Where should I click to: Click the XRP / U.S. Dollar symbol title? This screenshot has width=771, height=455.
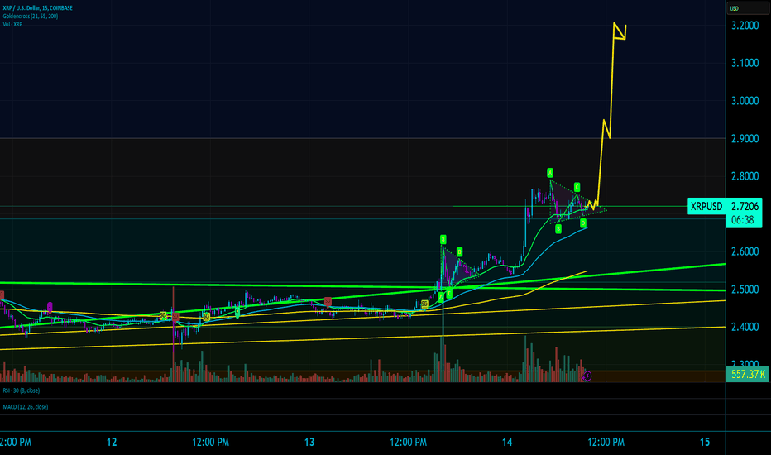click(x=38, y=8)
